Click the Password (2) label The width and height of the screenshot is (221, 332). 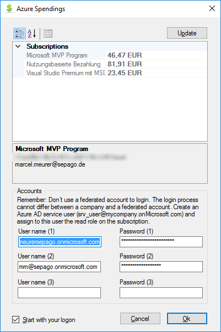coord(137,256)
